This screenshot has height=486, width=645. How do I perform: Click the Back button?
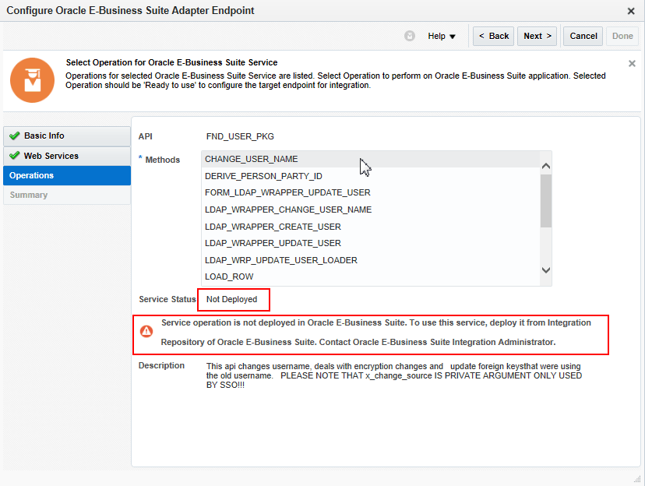click(x=493, y=35)
